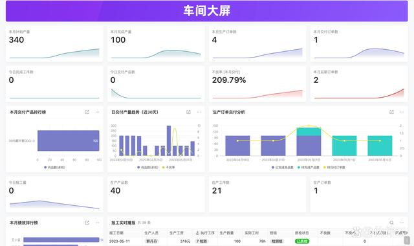This screenshot has height=246, width=414.
Task: Click hierarchy icon beside 执行工序 column header
Action: (197, 233)
